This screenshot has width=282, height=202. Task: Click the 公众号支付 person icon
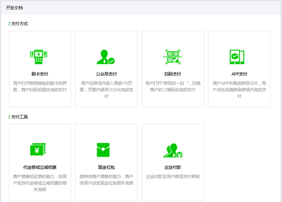pos(106,57)
